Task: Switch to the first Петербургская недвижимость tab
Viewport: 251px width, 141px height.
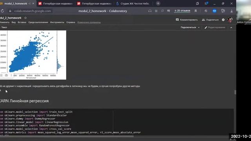Action: click(x=56, y=4)
